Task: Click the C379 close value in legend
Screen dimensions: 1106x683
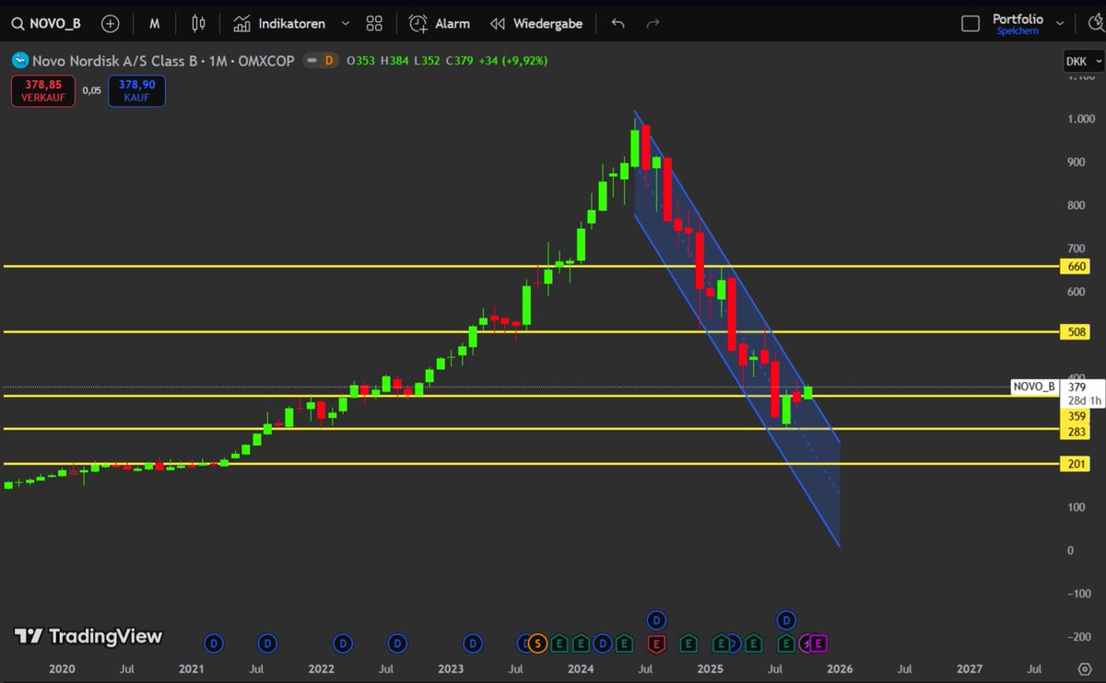Action: [x=460, y=61]
